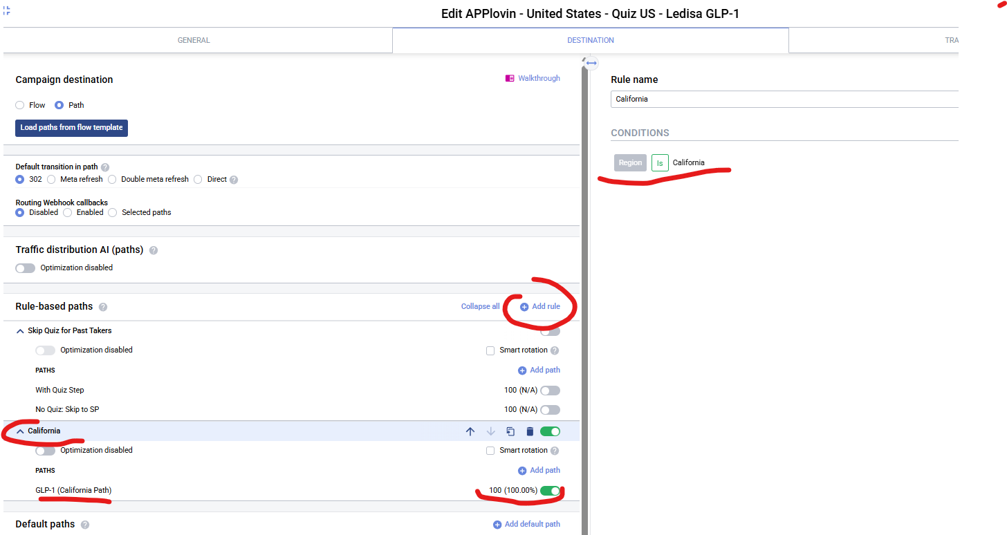Click into the Rule name input field

point(782,99)
